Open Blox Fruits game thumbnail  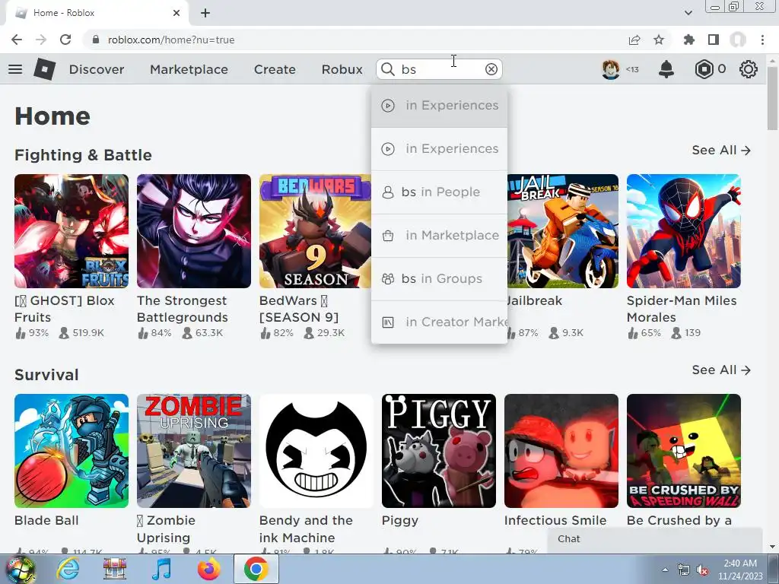pyautogui.click(x=72, y=231)
